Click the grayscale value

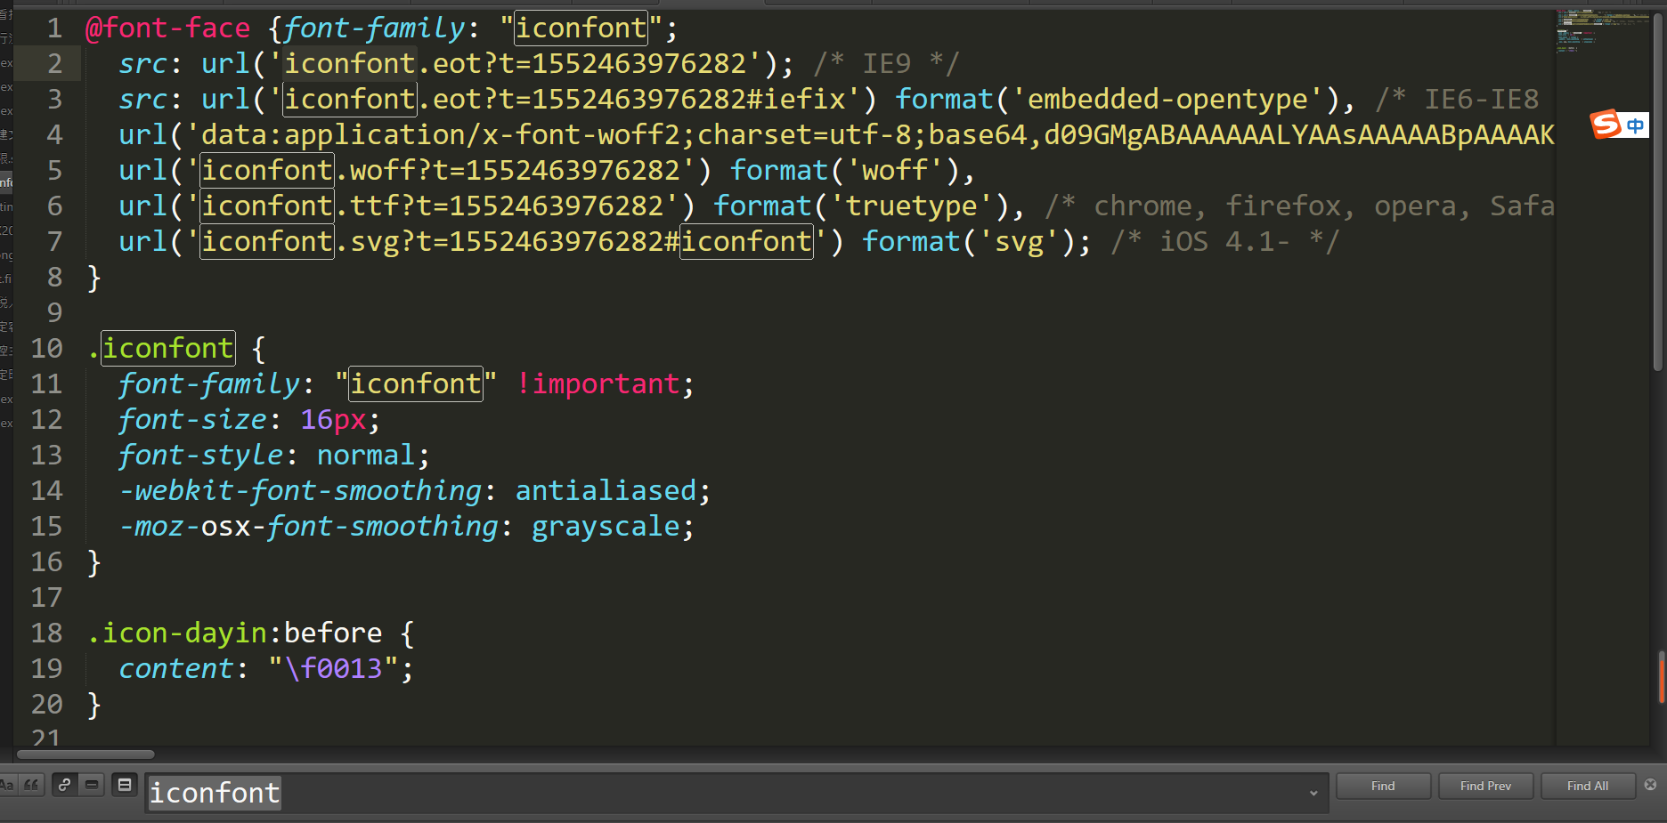tap(606, 527)
